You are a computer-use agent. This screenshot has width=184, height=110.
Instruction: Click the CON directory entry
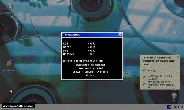pos(79,44)
